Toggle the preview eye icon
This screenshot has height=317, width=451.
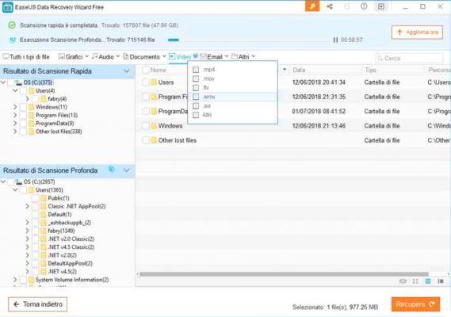click(403, 281)
